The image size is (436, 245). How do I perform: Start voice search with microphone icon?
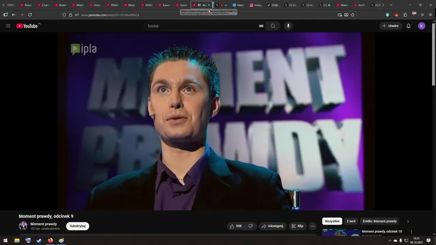(289, 26)
